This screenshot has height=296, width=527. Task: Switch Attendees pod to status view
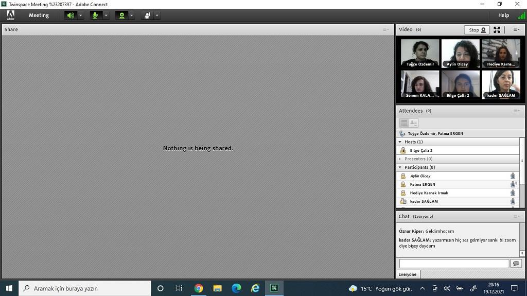[x=414, y=123]
